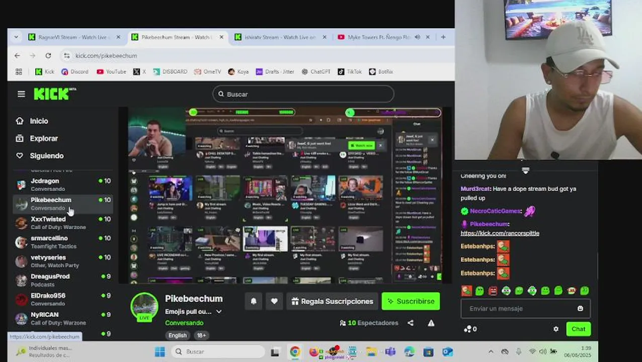Click the report warning triangle icon
This screenshot has height=362, width=642.
pos(431,323)
